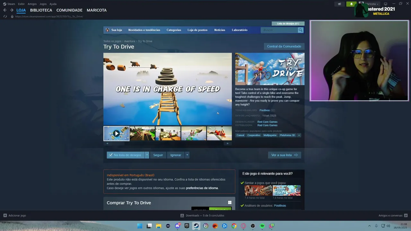Click Ver a sua lista button
The width and height of the screenshot is (411, 231).
pos(284,155)
